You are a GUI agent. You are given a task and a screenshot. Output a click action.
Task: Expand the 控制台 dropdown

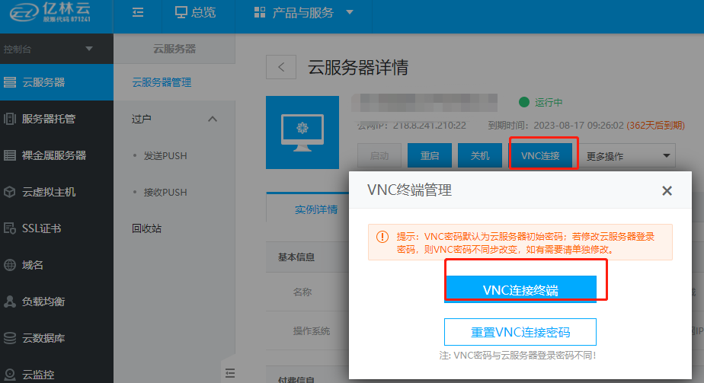coord(89,49)
